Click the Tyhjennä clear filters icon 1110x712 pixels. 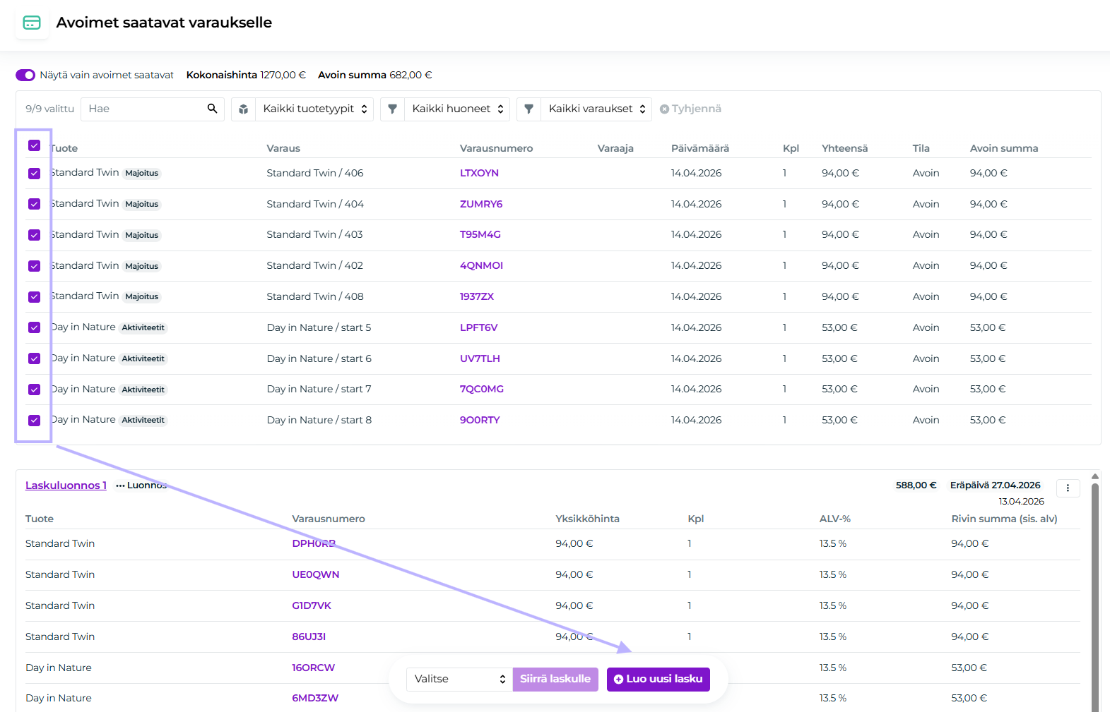pos(664,109)
